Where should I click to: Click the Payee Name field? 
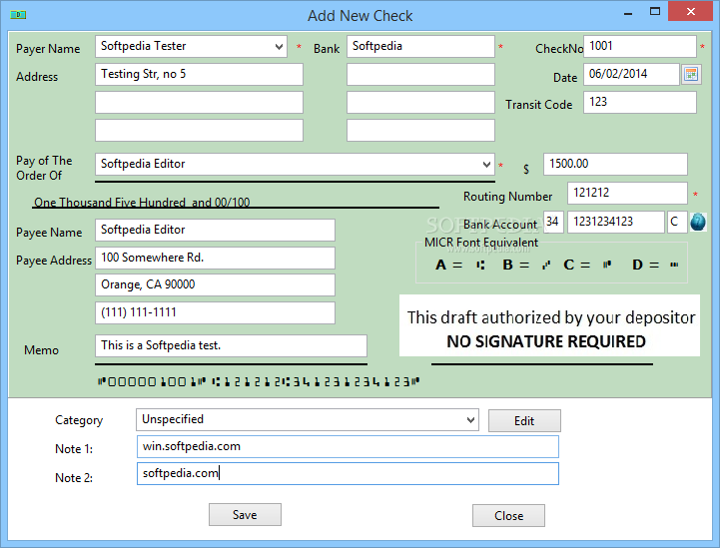pyautogui.click(x=215, y=230)
